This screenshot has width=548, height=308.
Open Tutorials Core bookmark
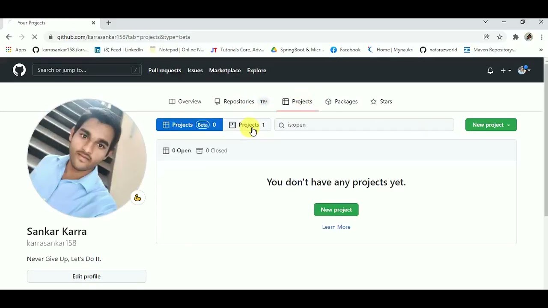pyautogui.click(x=237, y=50)
